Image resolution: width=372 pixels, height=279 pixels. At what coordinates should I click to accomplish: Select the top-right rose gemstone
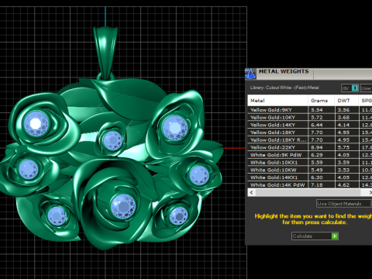coord(175,128)
